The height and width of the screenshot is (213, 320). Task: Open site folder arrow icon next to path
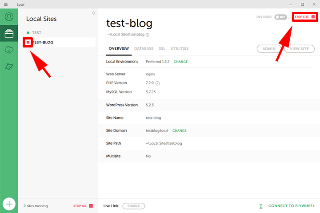click(148, 35)
